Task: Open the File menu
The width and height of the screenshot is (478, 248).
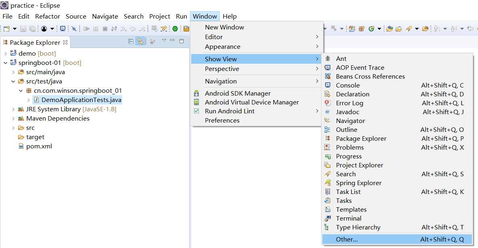Action: pos(7,17)
